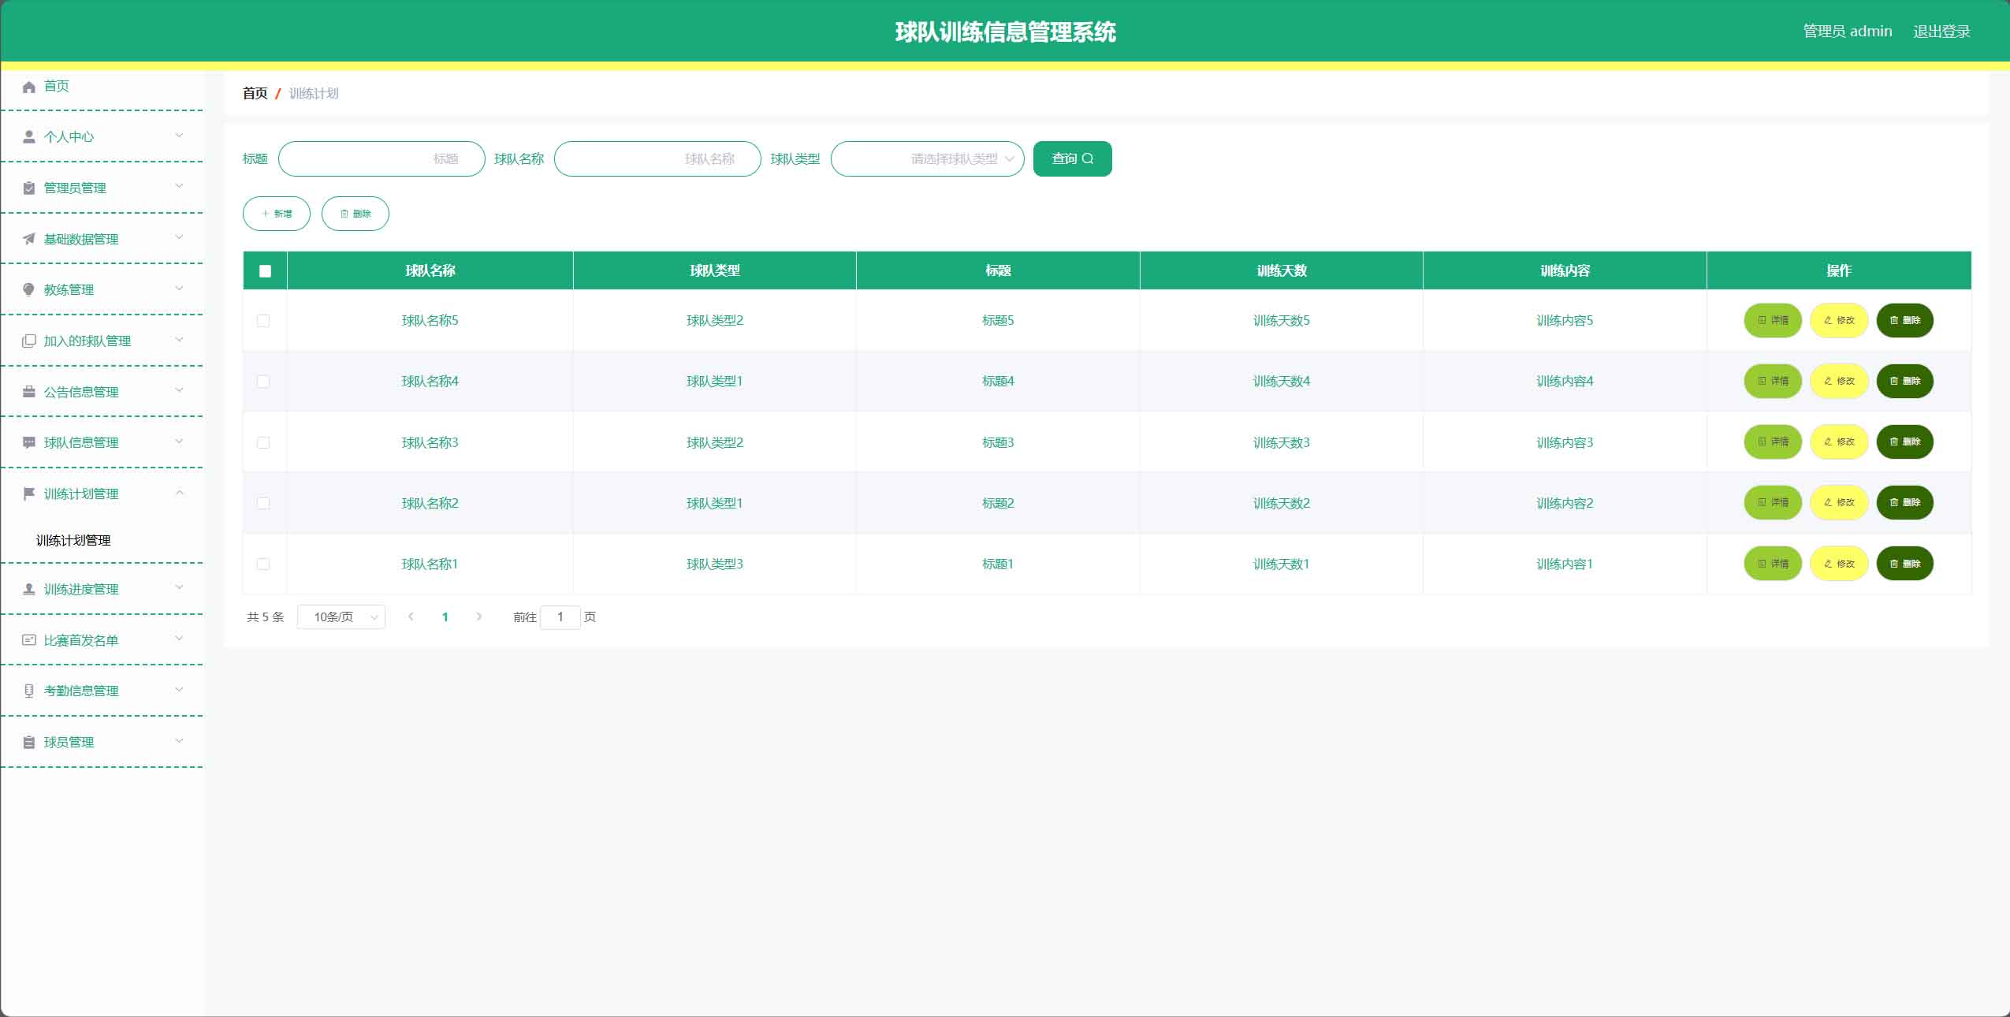The height and width of the screenshot is (1017, 2010).
Task: Open details for row 球队名称2
Action: tap(1773, 502)
